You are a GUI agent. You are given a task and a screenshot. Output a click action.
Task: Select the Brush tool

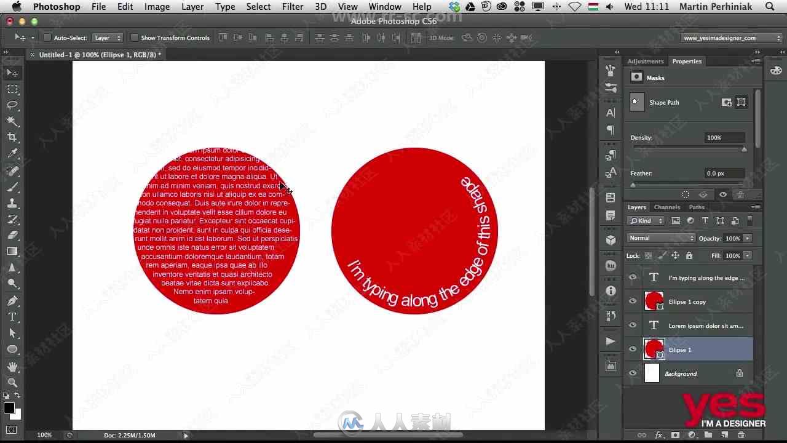(x=12, y=187)
